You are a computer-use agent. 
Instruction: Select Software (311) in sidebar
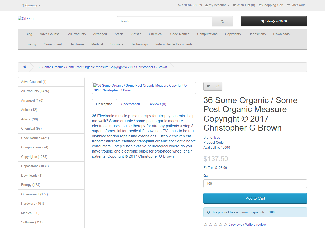click(51, 222)
